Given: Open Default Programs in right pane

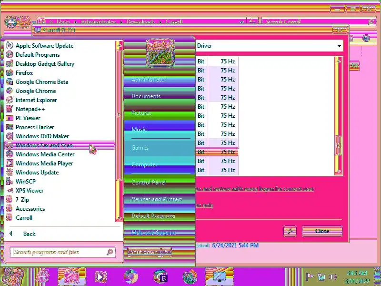Looking at the screenshot, I should click(x=153, y=216).
